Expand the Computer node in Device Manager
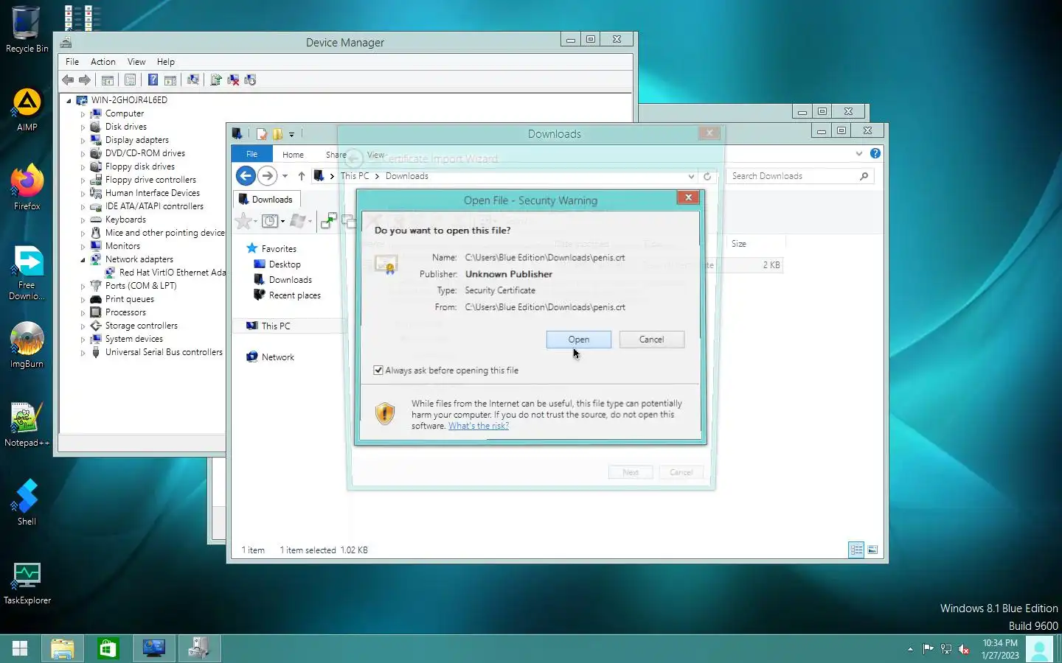Image resolution: width=1062 pixels, height=663 pixels. (83, 114)
